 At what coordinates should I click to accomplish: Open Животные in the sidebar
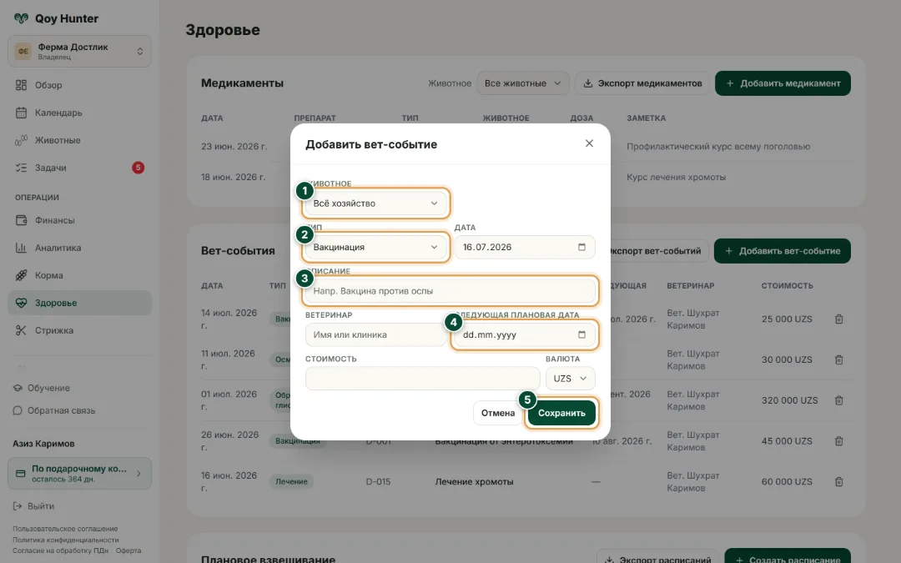(79, 140)
